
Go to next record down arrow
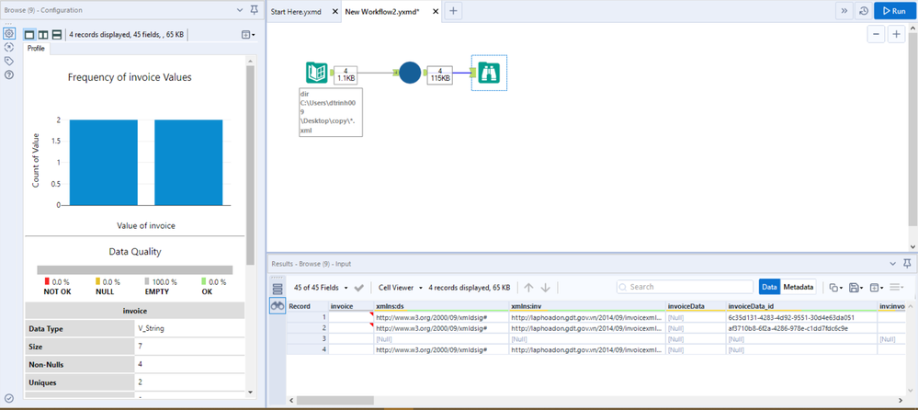click(545, 288)
